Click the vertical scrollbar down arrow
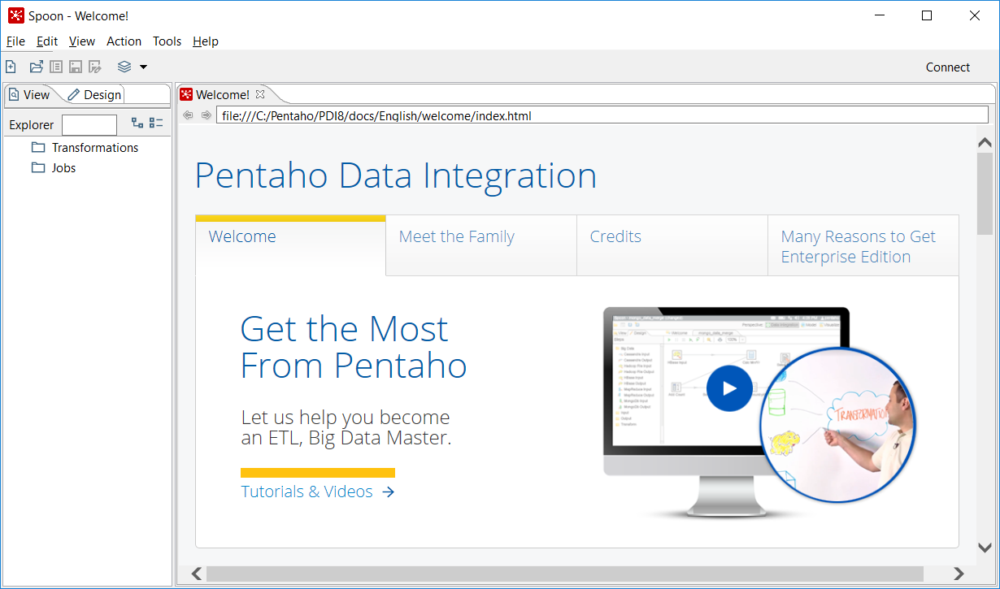Screen dimensions: 1000x589 point(985,548)
